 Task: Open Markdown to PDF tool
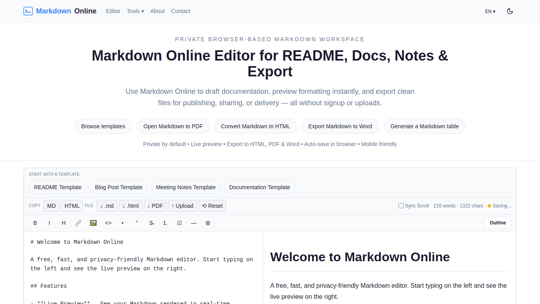tap(173, 126)
